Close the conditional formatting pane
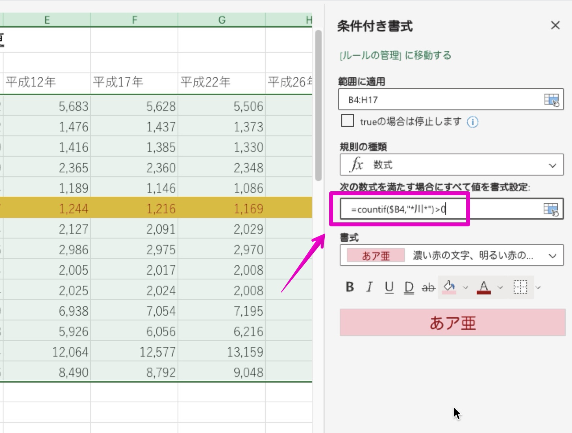This screenshot has width=572, height=433. 555,26
